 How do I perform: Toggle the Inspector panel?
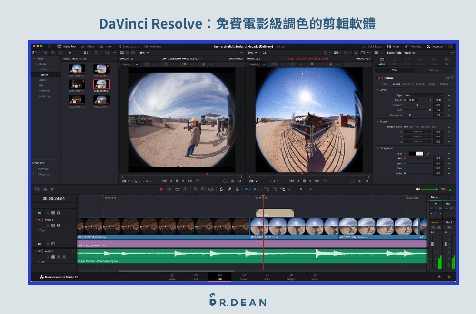coord(435,47)
